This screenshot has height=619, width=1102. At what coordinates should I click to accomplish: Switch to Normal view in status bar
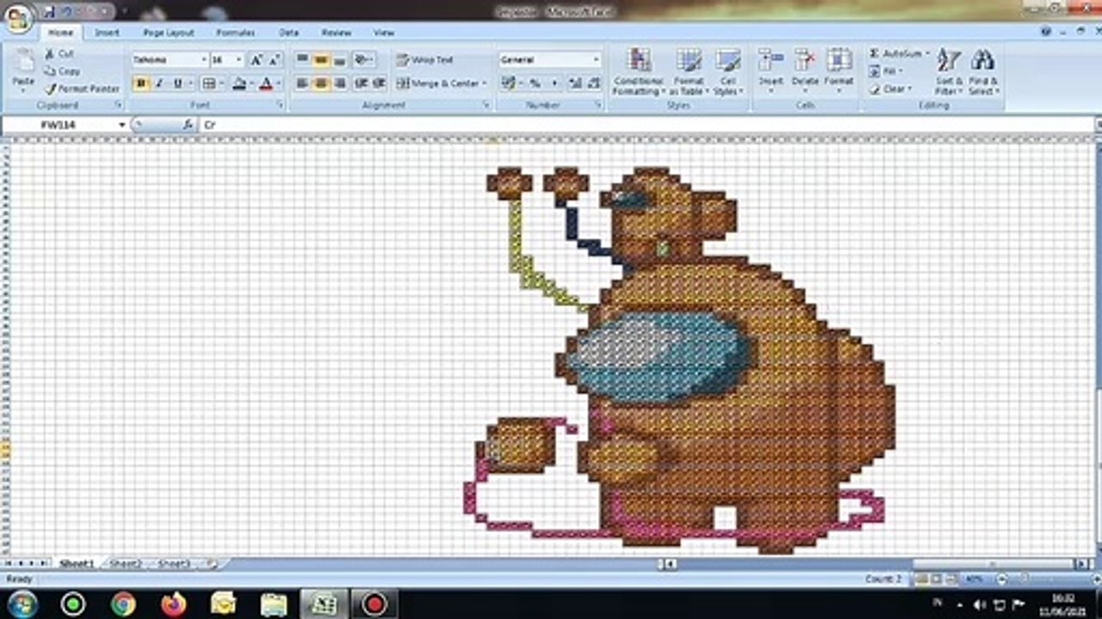921,579
